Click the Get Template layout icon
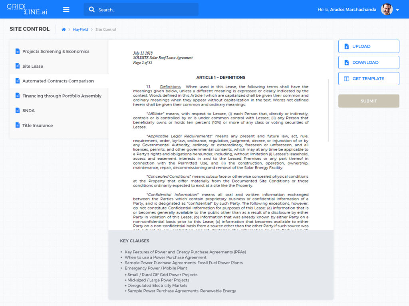Image resolution: width=409 pixels, height=306 pixels. point(347,79)
